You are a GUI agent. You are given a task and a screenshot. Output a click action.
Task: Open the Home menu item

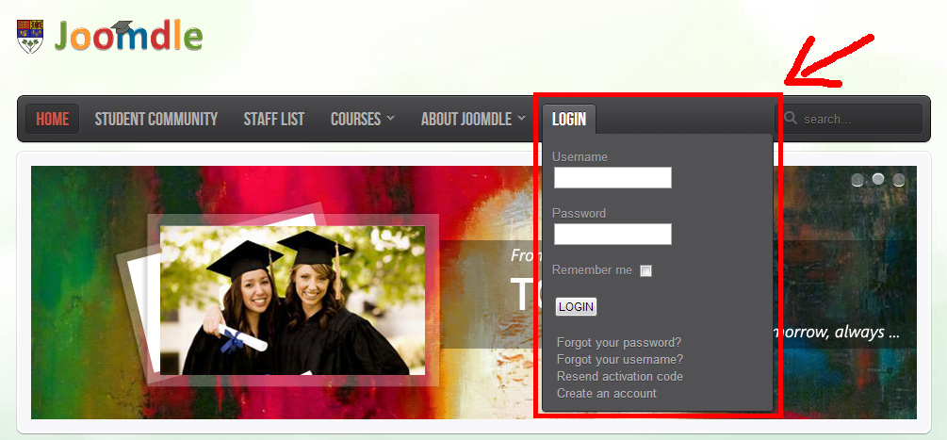click(53, 119)
